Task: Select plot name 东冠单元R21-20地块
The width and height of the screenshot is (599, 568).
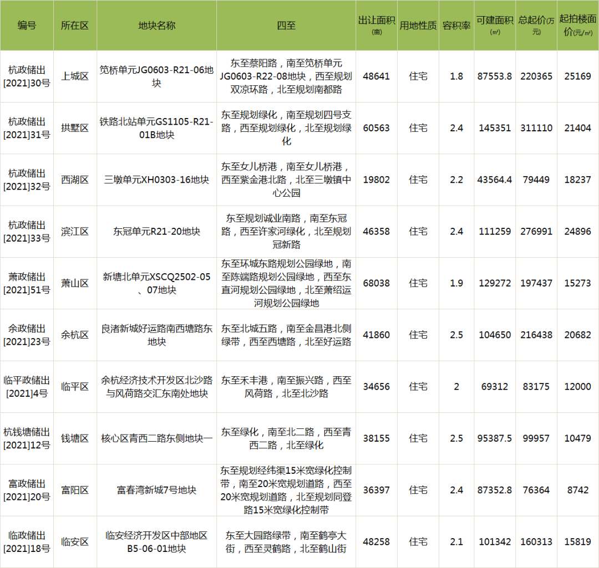Action: pos(156,231)
